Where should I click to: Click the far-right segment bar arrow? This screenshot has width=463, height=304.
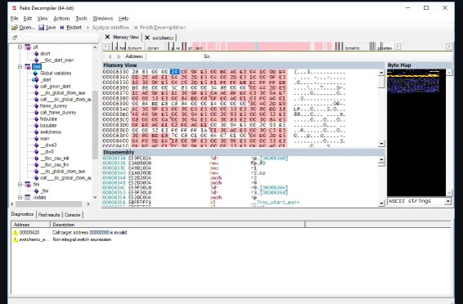[x=449, y=47]
